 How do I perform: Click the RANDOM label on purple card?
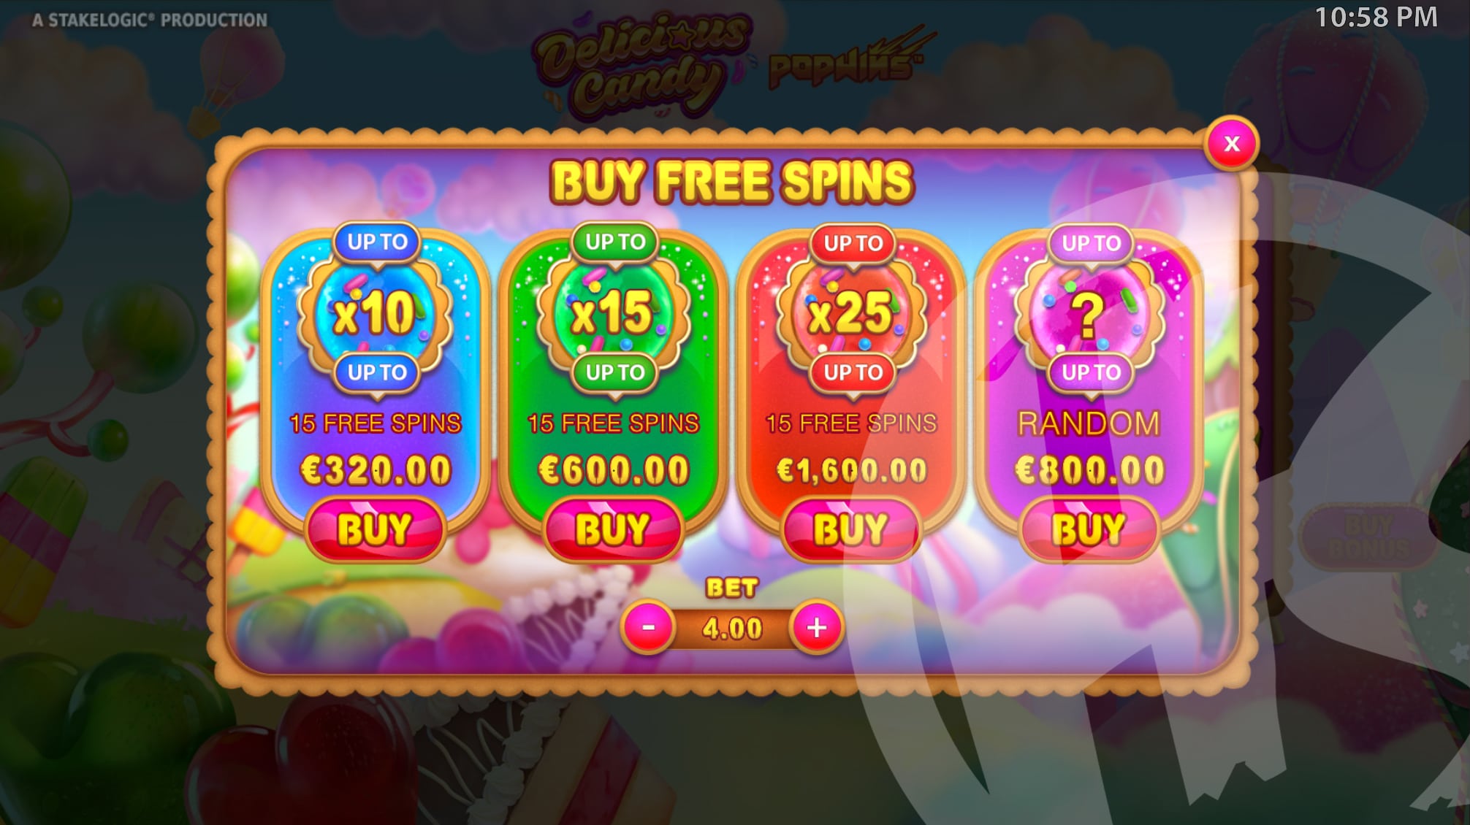(x=1089, y=423)
